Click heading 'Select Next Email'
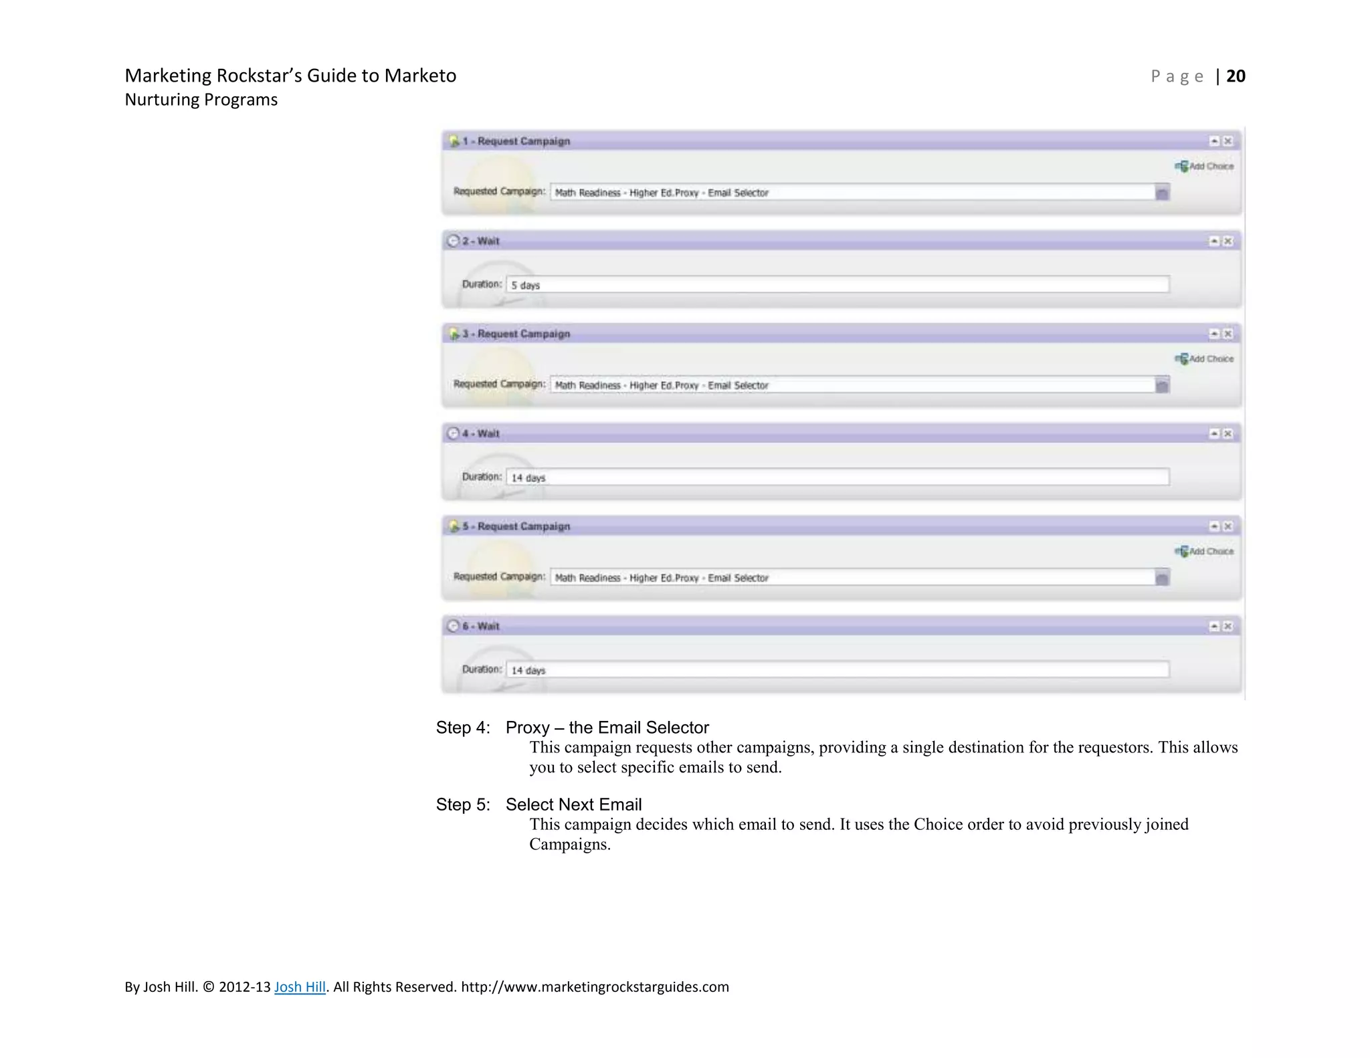The width and height of the screenshot is (1370, 1058). [x=573, y=805]
